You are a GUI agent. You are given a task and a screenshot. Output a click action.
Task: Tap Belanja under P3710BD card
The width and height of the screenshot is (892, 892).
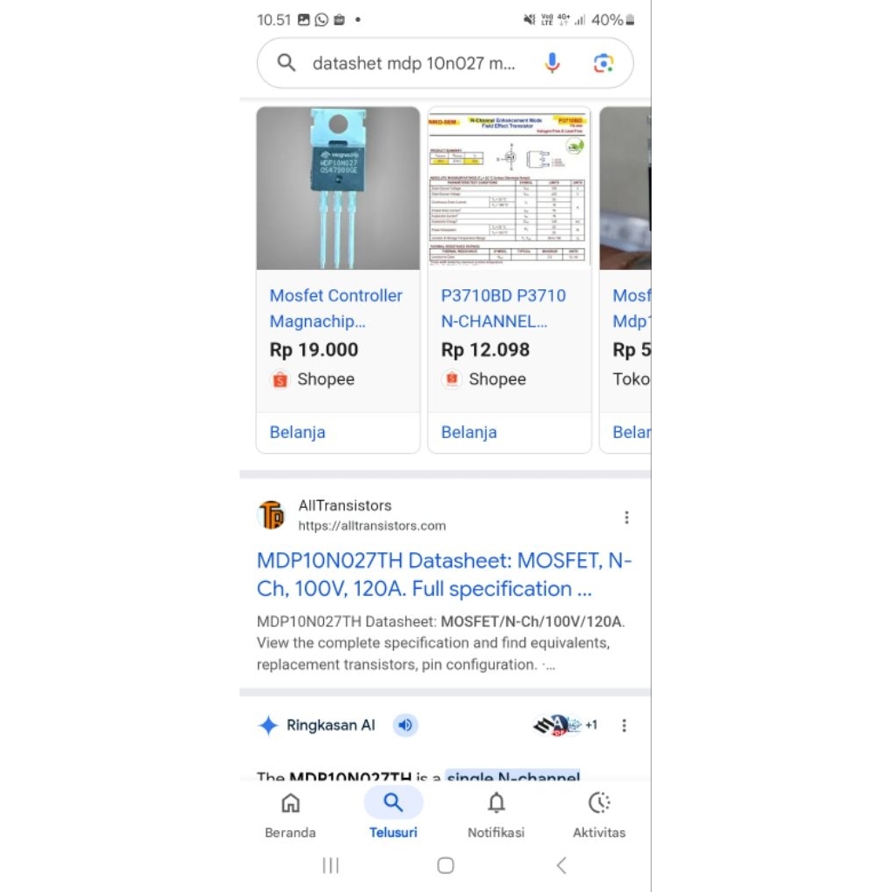point(469,432)
